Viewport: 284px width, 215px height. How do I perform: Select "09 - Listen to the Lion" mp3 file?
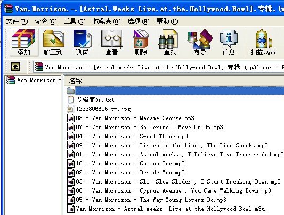point(172,146)
